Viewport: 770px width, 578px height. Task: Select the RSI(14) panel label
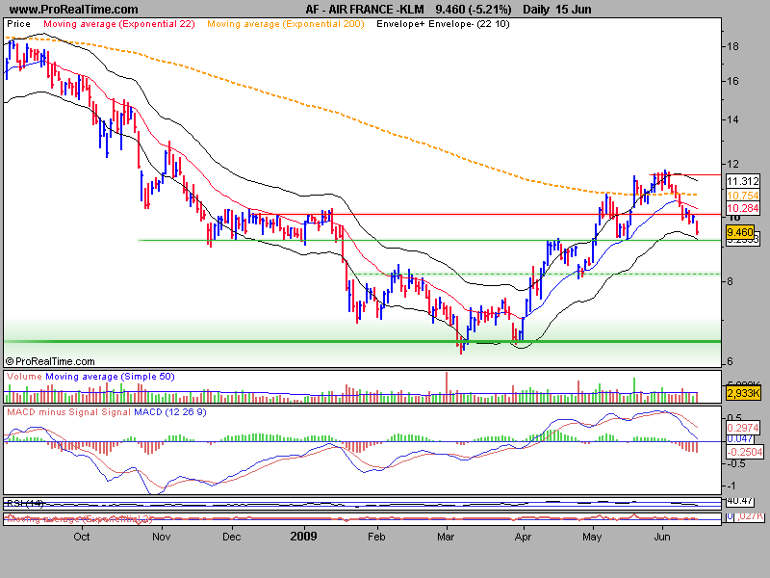coord(25,503)
